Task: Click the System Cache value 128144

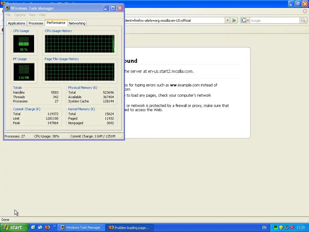Action: [108, 101]
